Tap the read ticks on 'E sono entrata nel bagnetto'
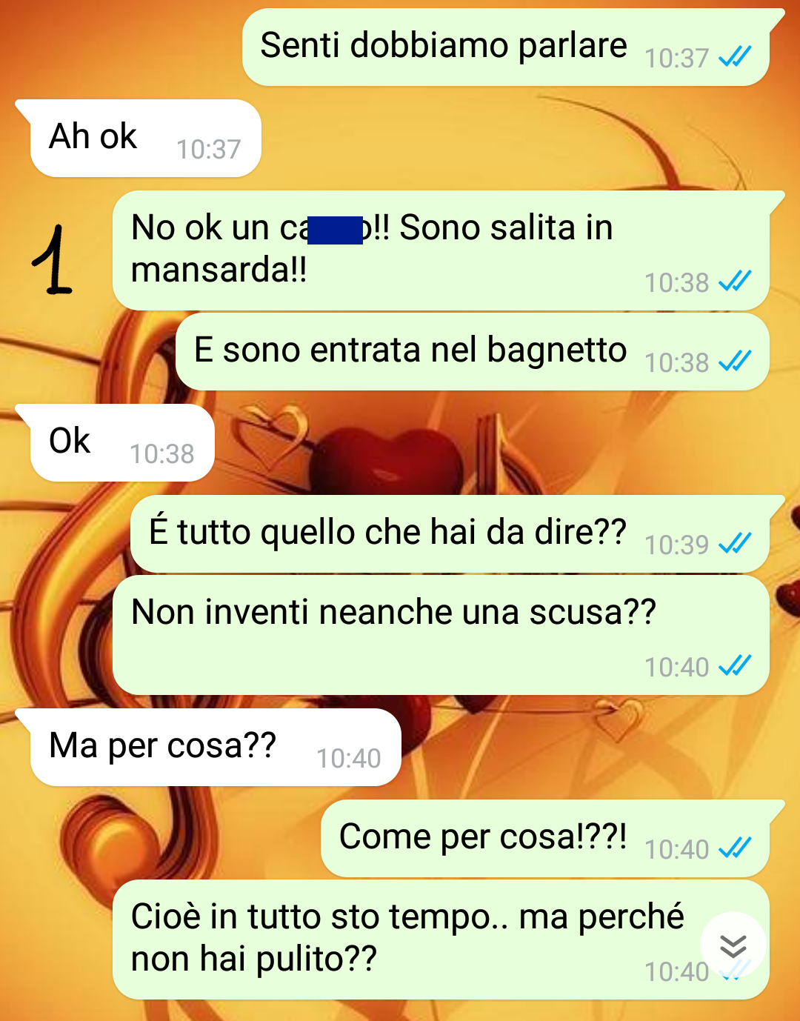 click(x=736, y=361)
